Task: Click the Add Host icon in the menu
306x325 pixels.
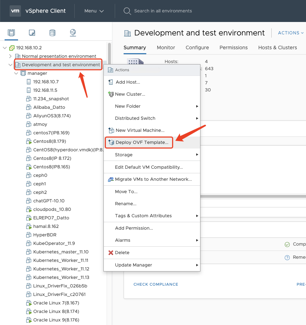Action: coord(110,82)
